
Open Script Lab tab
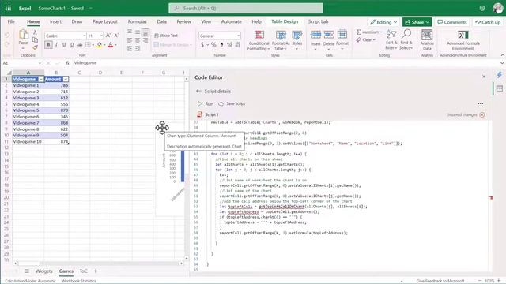[318, 21]
